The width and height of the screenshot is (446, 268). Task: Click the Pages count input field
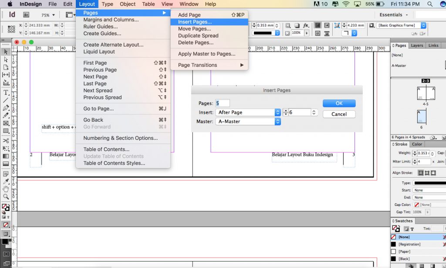pos(223,103)
